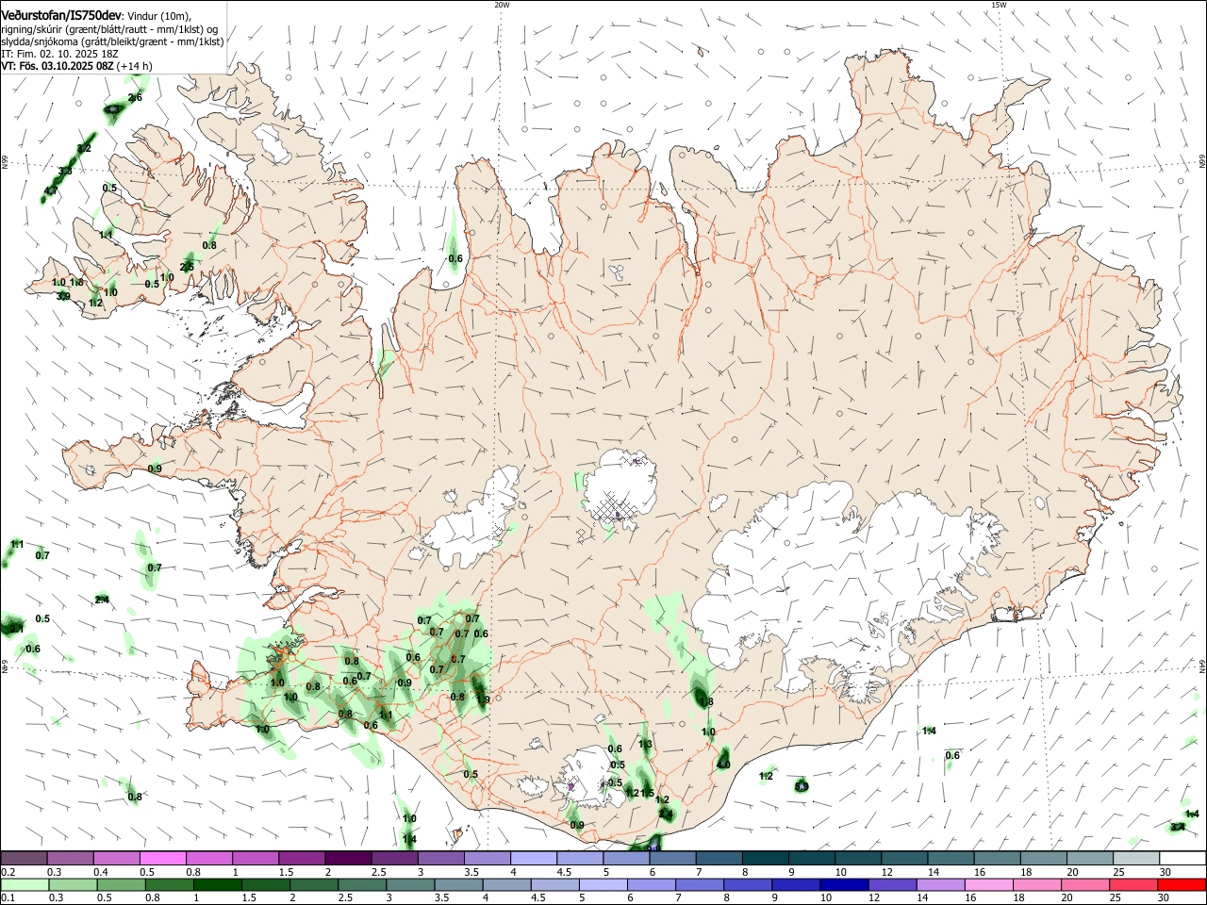Click the darkest purple 2 swatch, top legend row
Viewport: 1207px width, 905px height.
(x=347, y=859)
